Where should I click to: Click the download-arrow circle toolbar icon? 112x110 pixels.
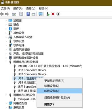(58, 14)
